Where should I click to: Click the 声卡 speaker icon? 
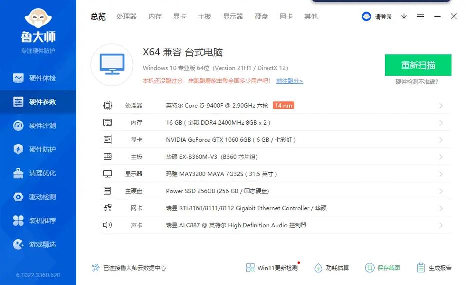coord(107,225)
